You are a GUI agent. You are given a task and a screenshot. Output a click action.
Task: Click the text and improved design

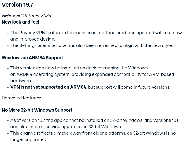[x=33, y=39]
